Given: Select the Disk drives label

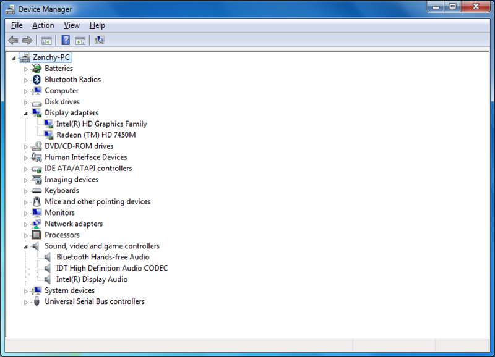Looking at the screenshot, I should [x=62, y=102].
